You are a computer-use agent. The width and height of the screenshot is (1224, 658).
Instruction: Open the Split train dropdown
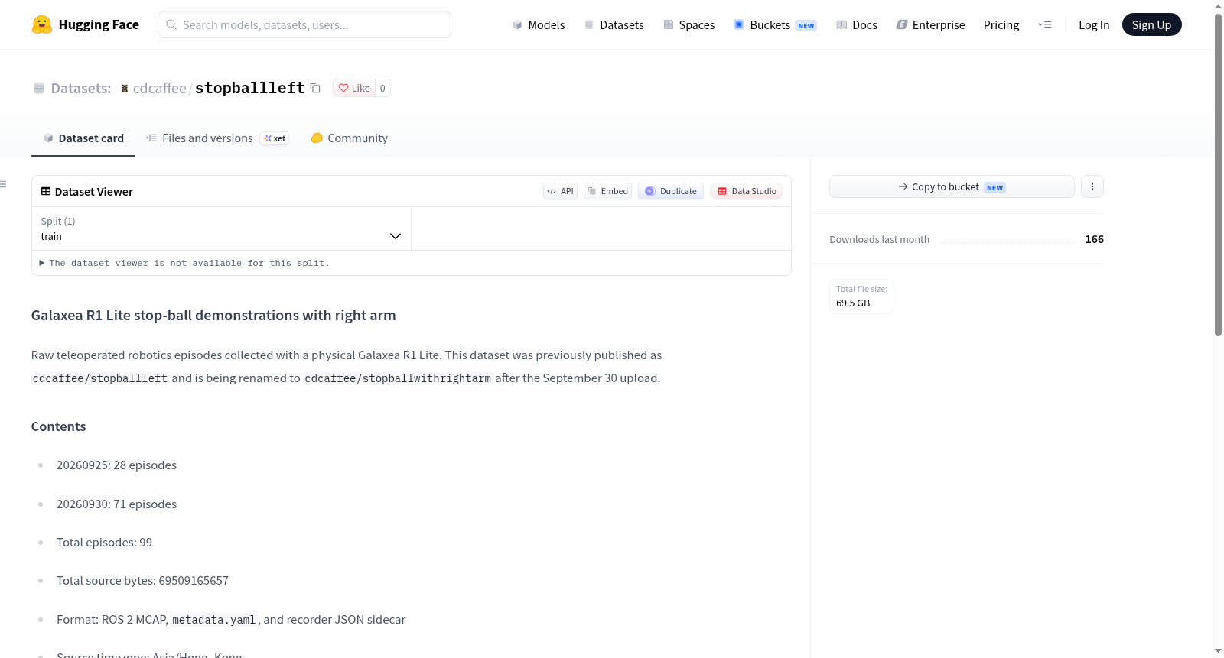point(221,229)
